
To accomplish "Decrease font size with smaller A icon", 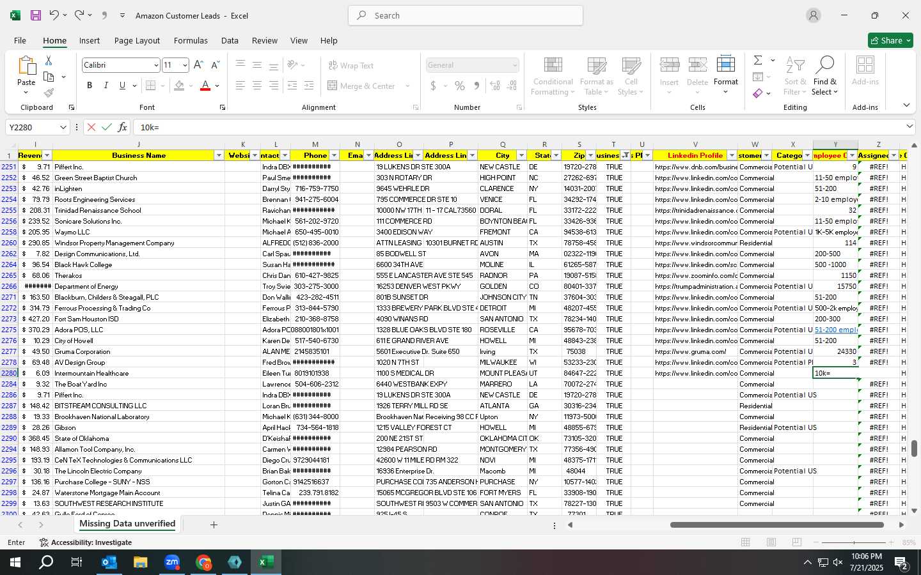I will (x=215, y=65).
